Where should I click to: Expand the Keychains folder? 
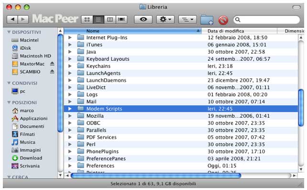coord(70,66)
